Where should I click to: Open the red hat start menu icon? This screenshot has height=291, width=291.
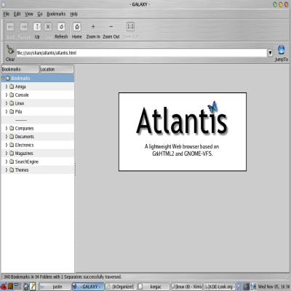tap(4, 287)
